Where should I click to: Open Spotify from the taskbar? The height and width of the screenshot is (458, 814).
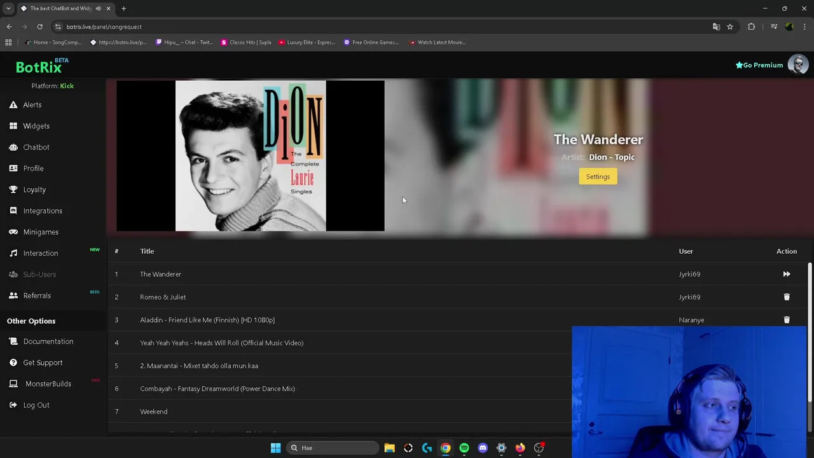pos(464,448)
